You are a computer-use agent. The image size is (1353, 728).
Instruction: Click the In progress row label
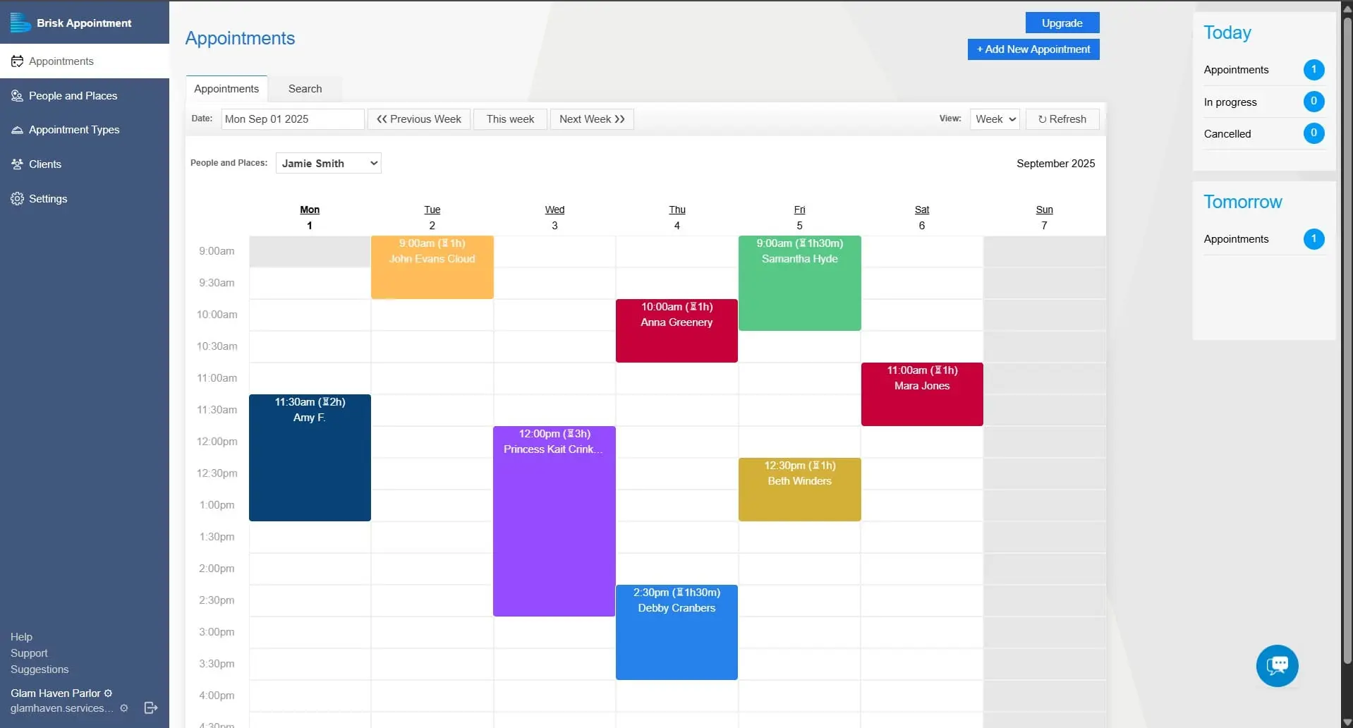1230,102
